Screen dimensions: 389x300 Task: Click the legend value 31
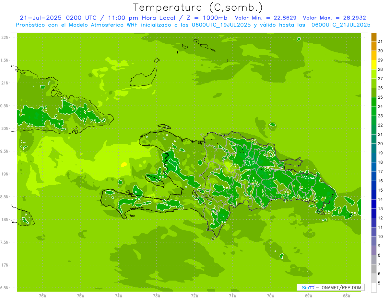click(381, 41)
